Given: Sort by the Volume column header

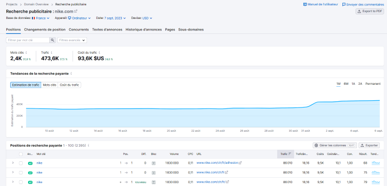Looking at the screenshot, I should pos(174,154).
